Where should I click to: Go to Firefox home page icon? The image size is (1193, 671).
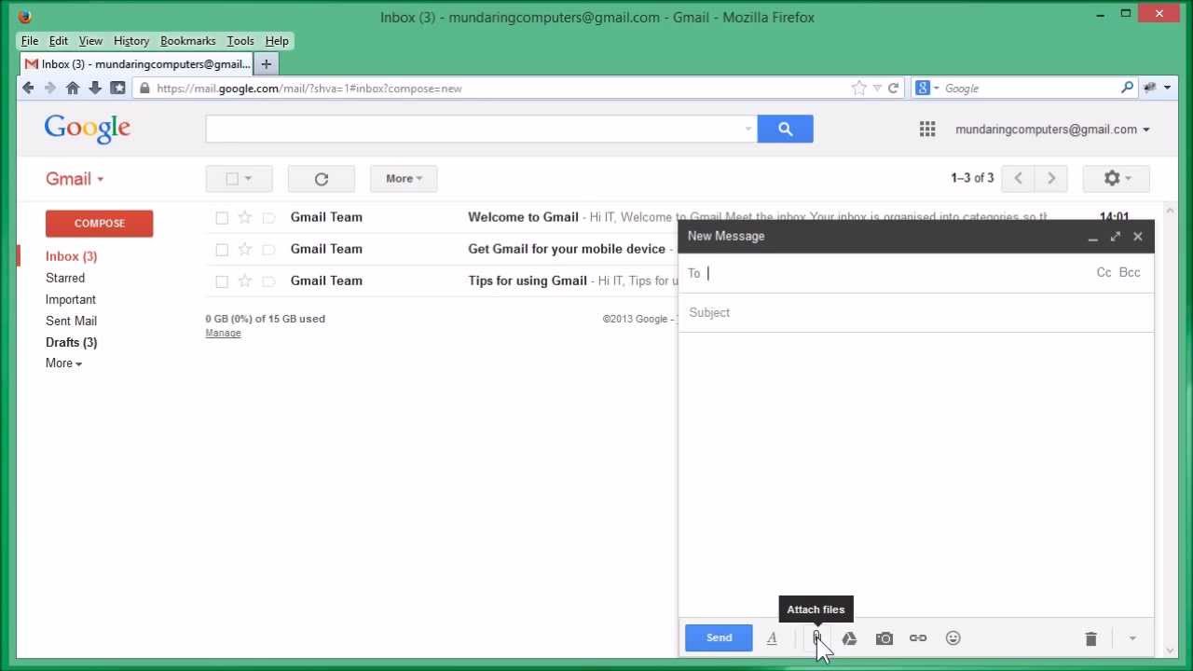tap(73, 88)
